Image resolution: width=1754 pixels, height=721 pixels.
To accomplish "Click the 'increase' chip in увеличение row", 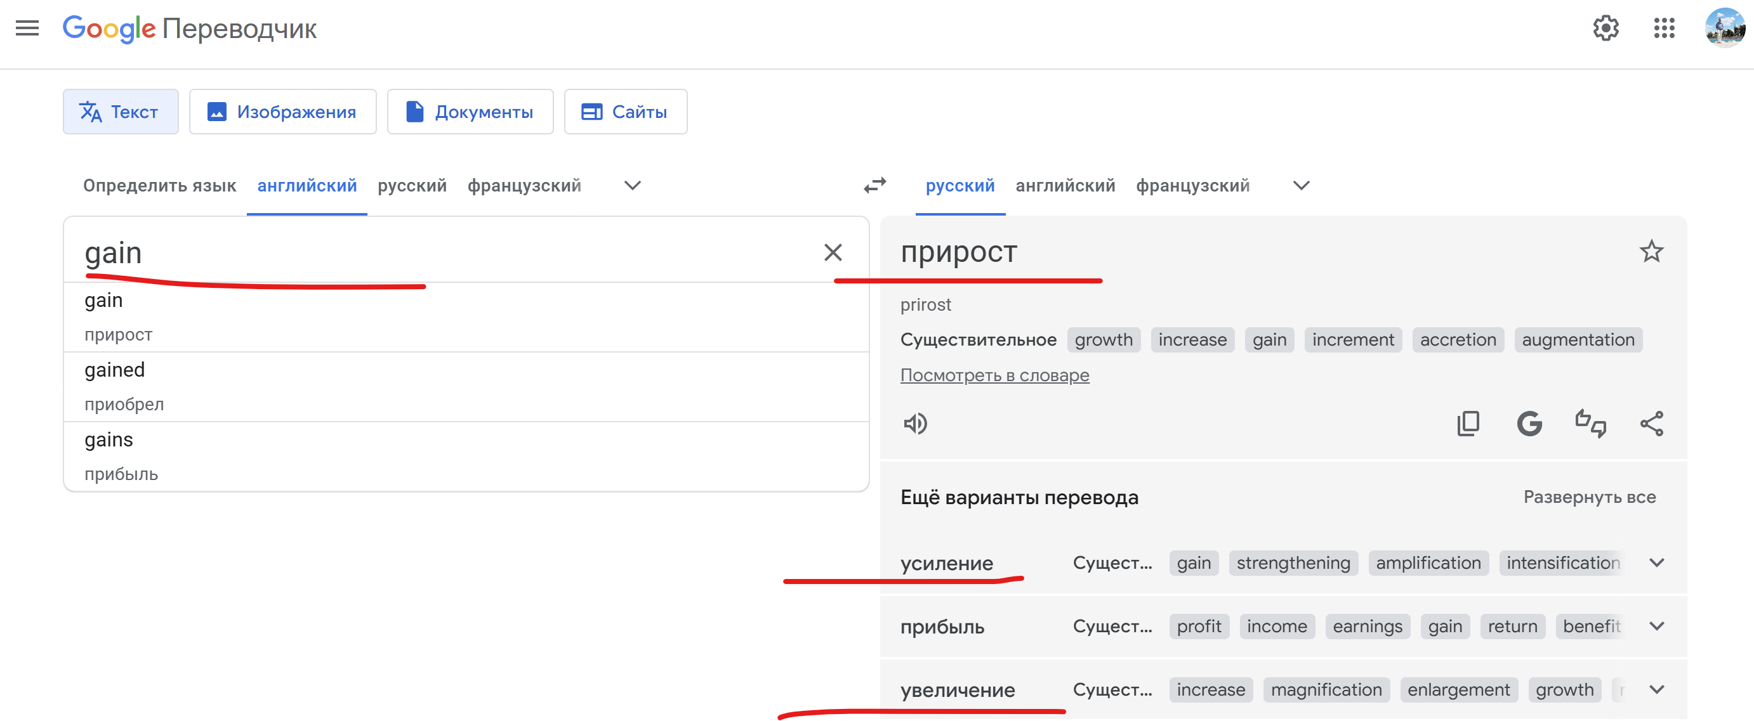I will click(x=1211, y=689).
